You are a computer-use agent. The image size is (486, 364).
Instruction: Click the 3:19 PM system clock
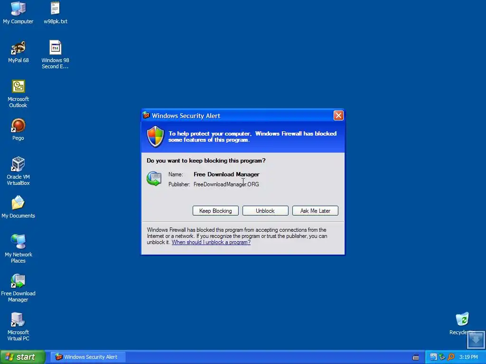(x=468, y=357)
